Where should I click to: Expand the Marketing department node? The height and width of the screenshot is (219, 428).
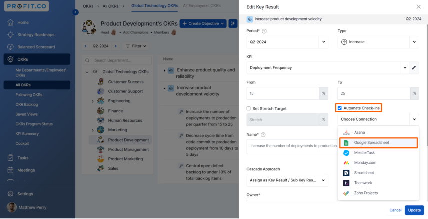pyautogui.click(x=93, y=130)
